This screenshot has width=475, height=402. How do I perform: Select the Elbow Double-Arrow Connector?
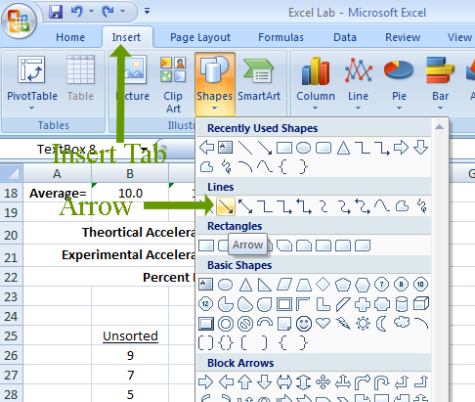click(304, 206)
